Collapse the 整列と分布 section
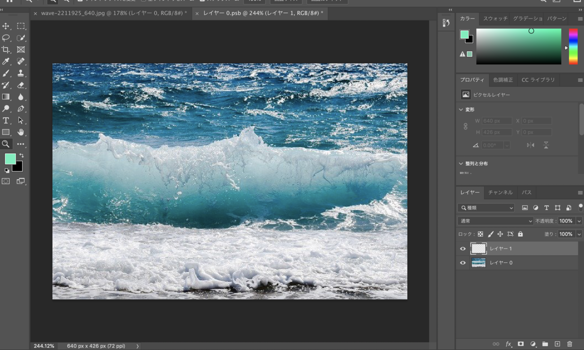 click(x=461, y=164)
